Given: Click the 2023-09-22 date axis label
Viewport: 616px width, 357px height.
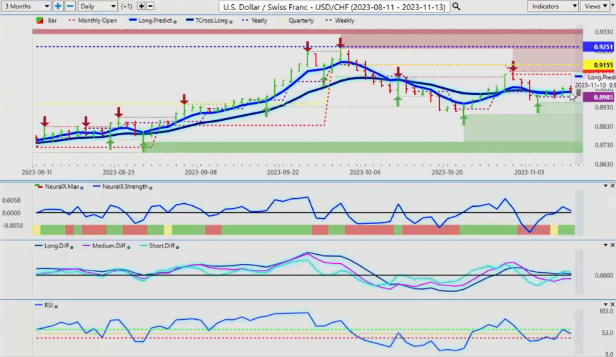Looking at the screenshot, I should (282, 172).
